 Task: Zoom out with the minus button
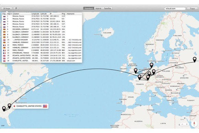[183, 124]
